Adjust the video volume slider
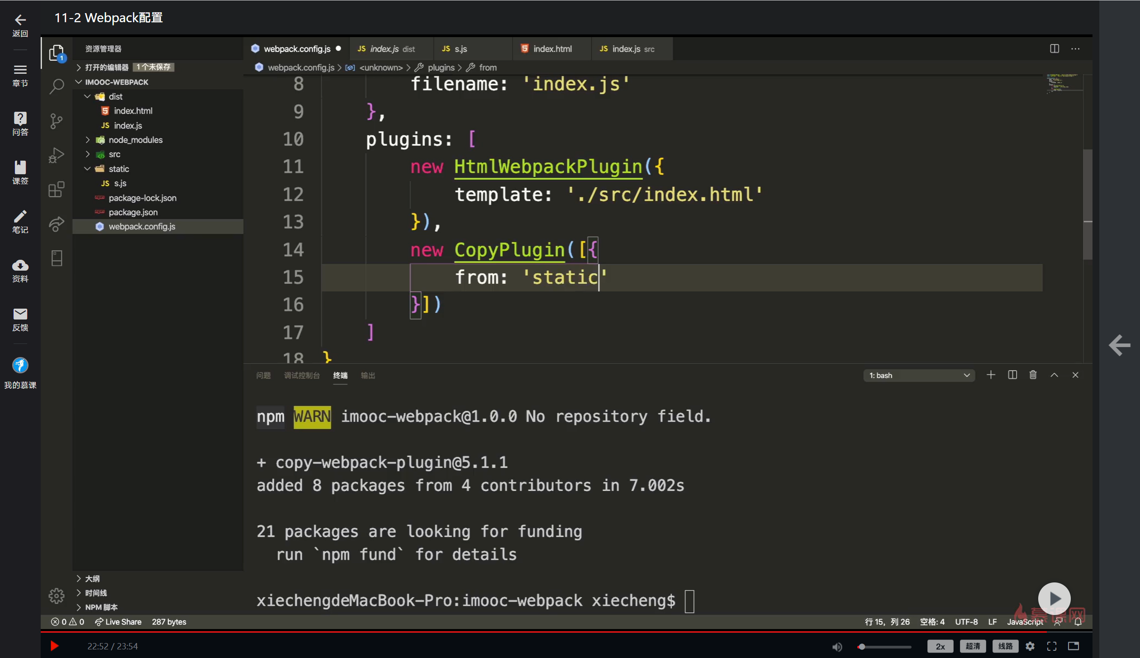Viewport: 1140px width, 658px height. 884,646
